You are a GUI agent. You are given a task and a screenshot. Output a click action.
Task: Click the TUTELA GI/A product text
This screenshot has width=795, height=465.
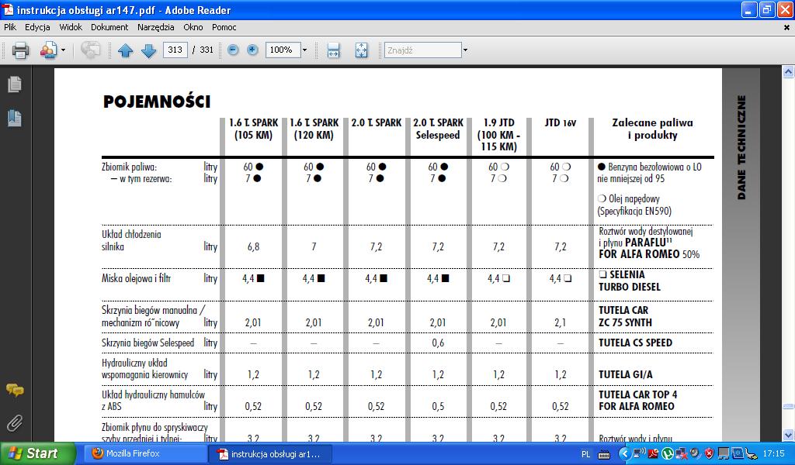(625, 375)
